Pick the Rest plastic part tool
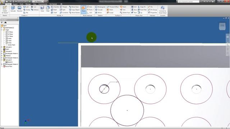The height and width of the screenshot is (129, 230). (134, 13)
